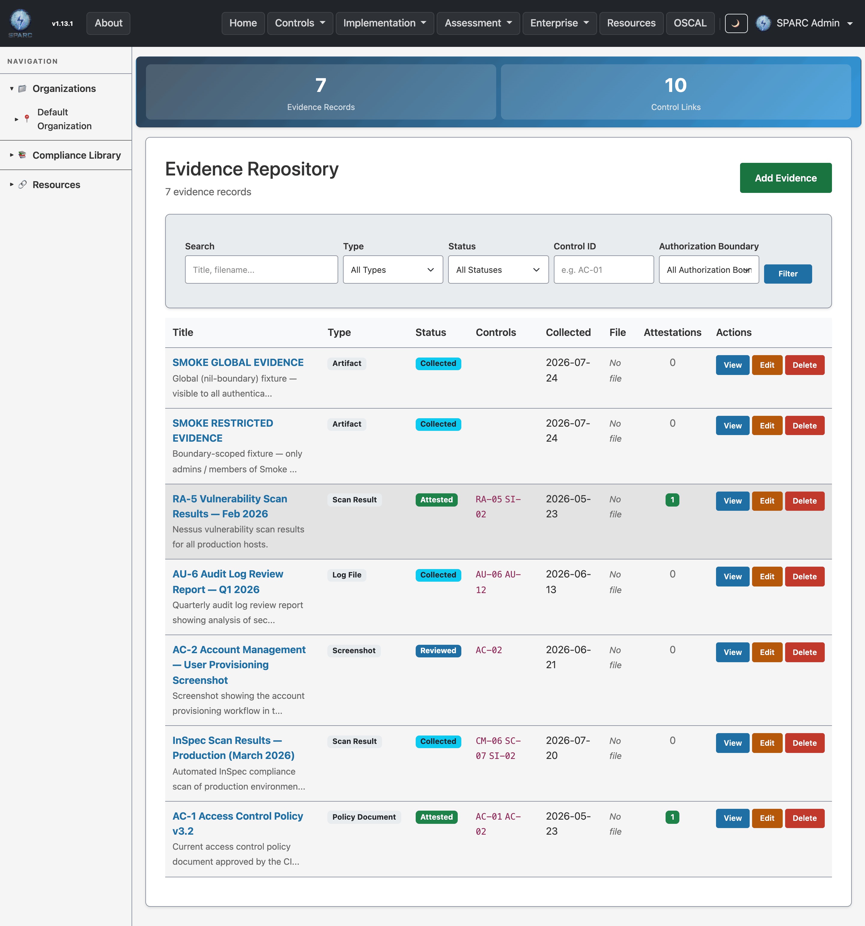Click the Default Organization pin icon
This screenshot has width=865, height=926.
(27, 119)
